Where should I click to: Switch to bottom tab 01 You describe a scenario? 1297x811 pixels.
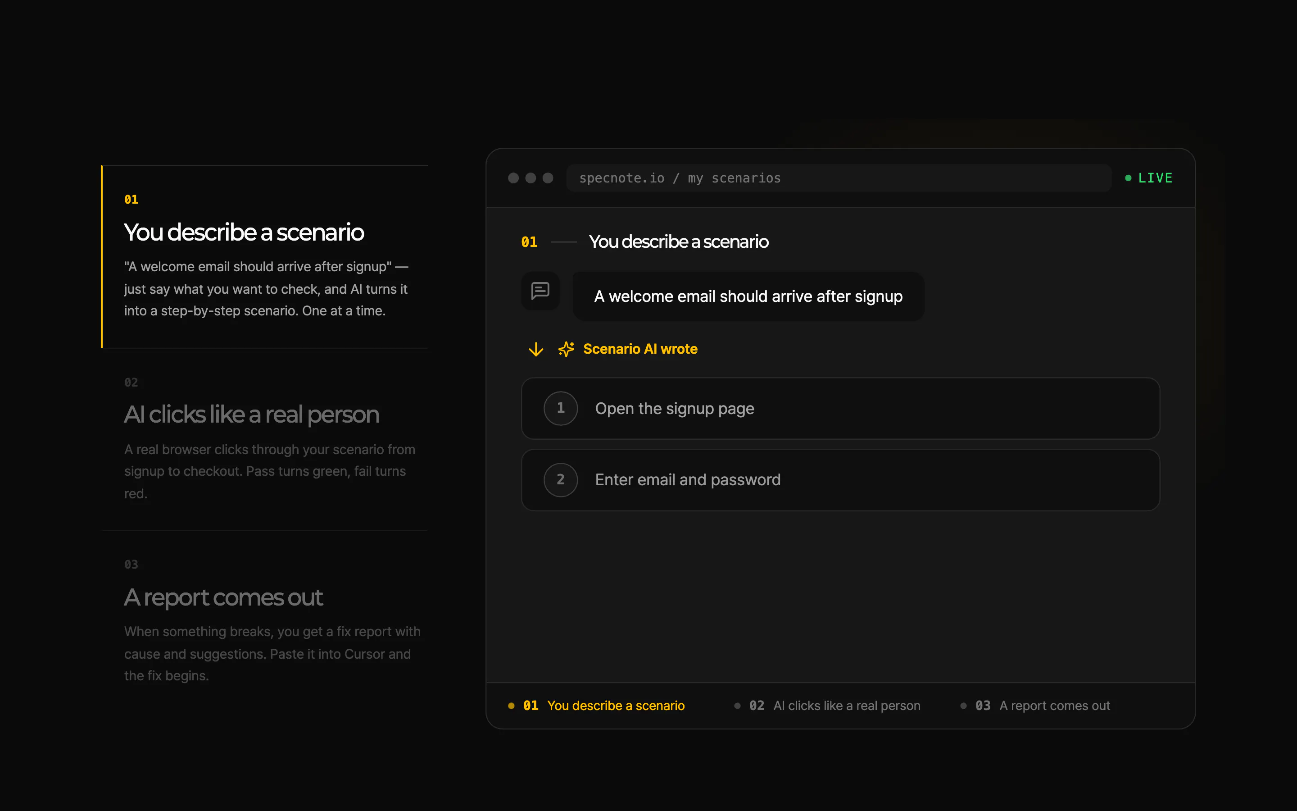[x=597, y=706]
